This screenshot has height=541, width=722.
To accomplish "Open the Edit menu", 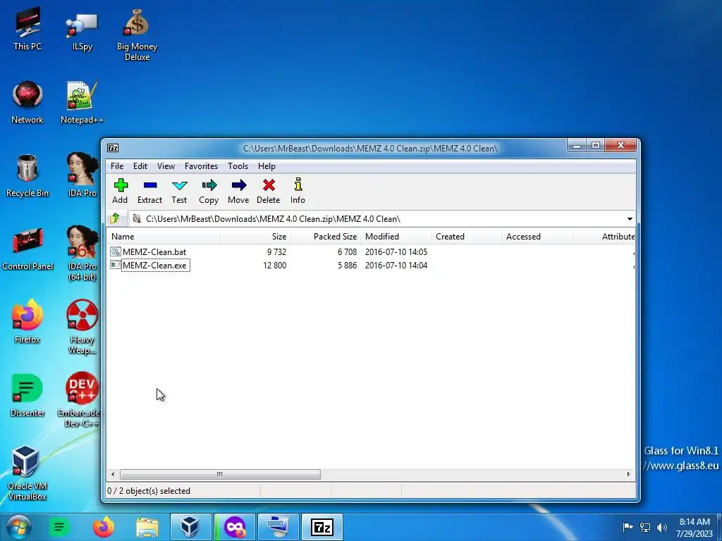I will pos(140,166).
